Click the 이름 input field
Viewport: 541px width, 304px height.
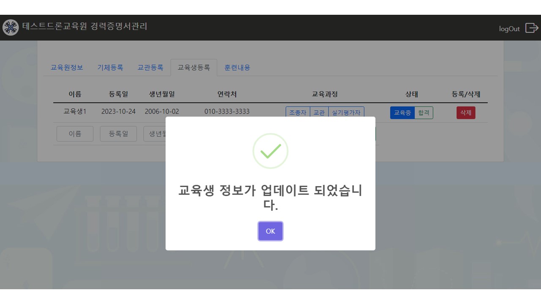[75, 134]
